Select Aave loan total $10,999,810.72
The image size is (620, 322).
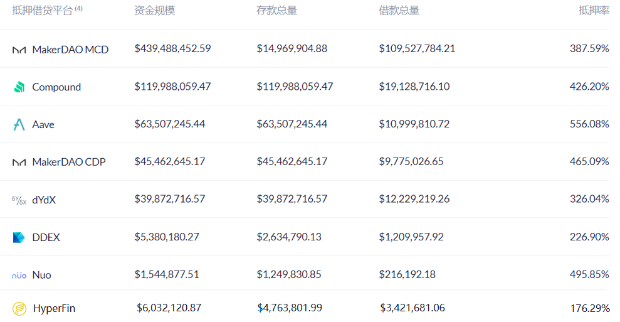(414, 124)
